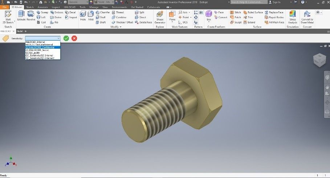
Task: Start a 2D Sketch
Action: [8, 17]
